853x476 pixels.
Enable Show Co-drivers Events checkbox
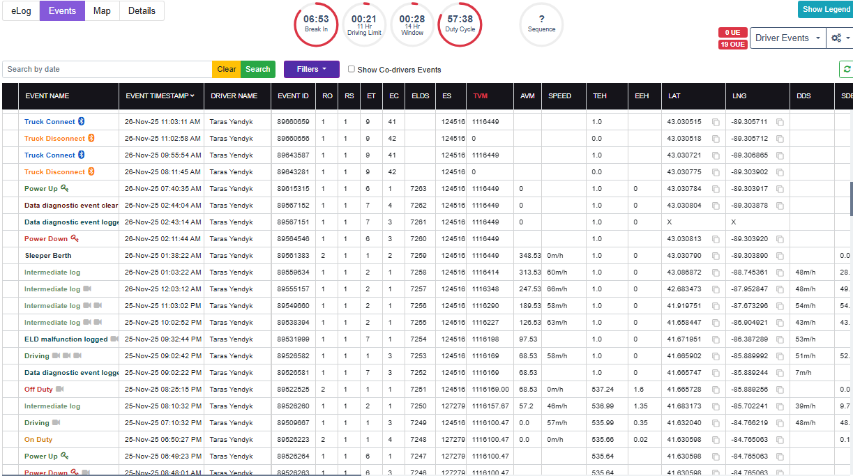[x=352, y=69]
